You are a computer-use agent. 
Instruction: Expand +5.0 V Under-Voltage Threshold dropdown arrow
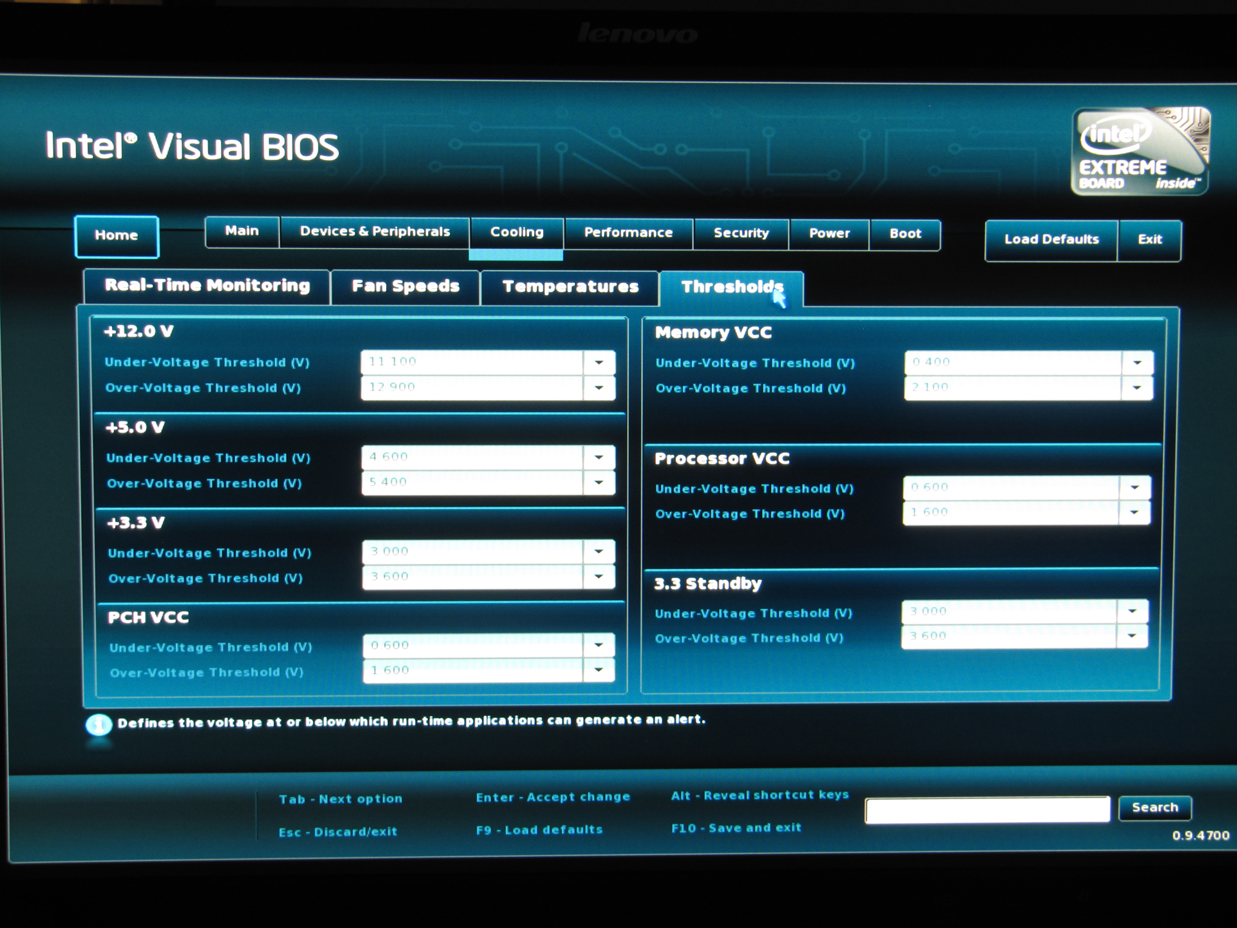[x=599, y=457]
